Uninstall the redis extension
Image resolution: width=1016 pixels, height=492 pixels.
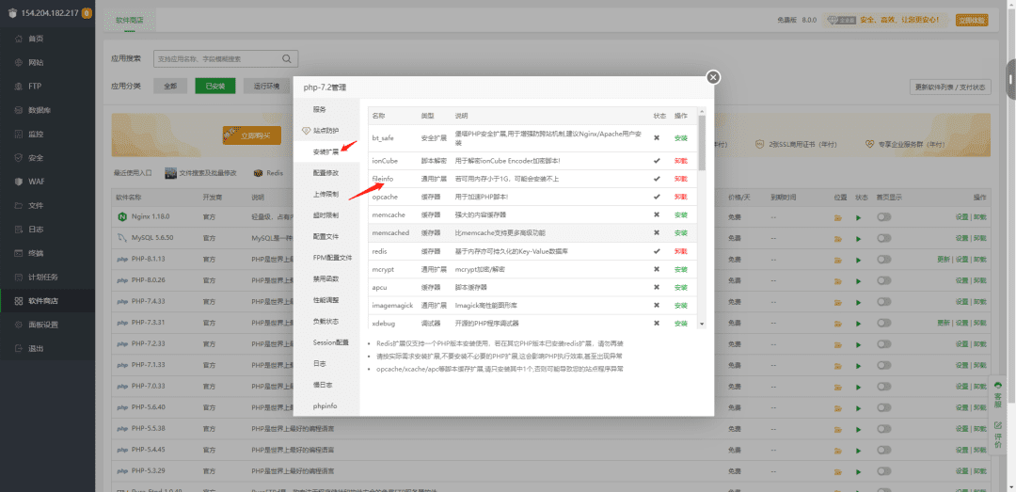680,251
